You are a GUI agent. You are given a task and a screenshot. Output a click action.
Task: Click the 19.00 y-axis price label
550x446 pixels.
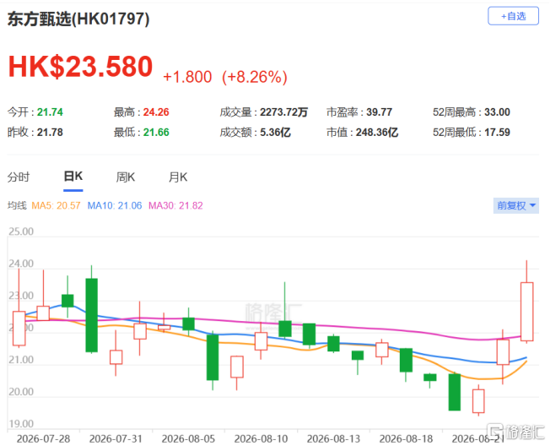click(x=21, y=424)
